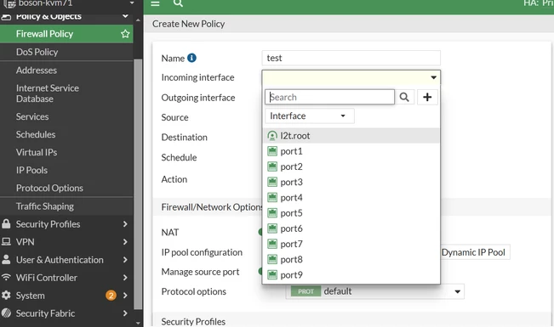Expand the VPN menu chevron
The width and height of the screenshot is (554, 327).
tap(125, 242)
